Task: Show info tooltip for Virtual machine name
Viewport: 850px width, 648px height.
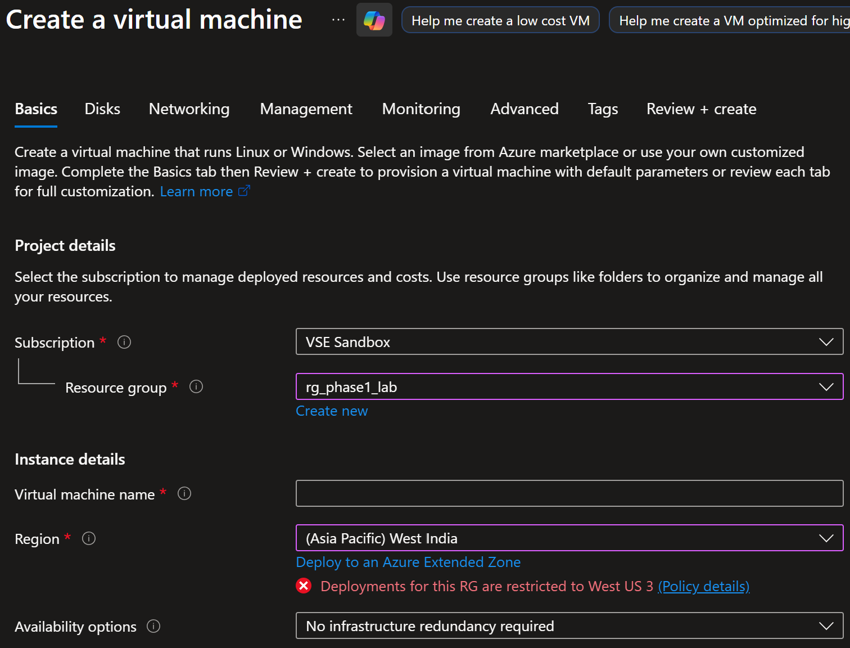Action: (x=184, y=493)
